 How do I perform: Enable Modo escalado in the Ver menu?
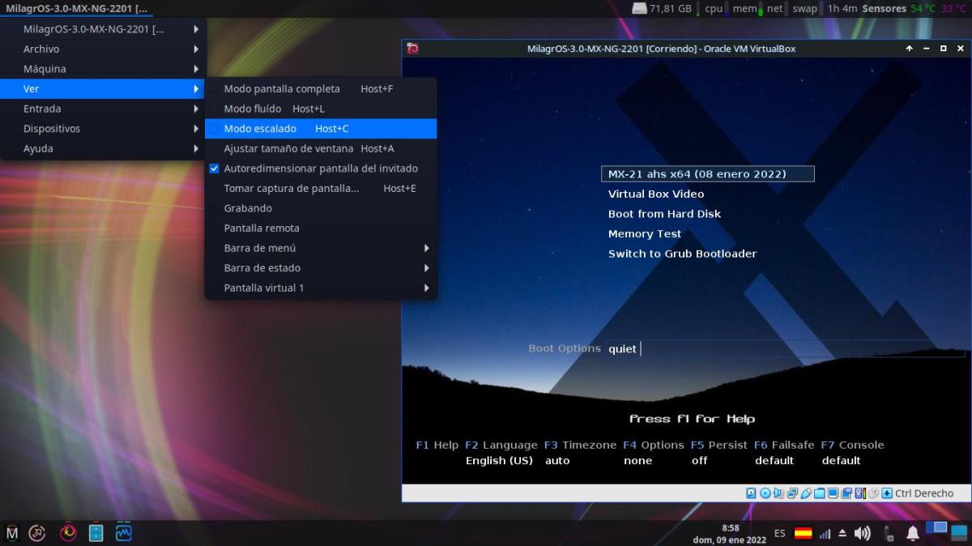click(x=260, y=129)
